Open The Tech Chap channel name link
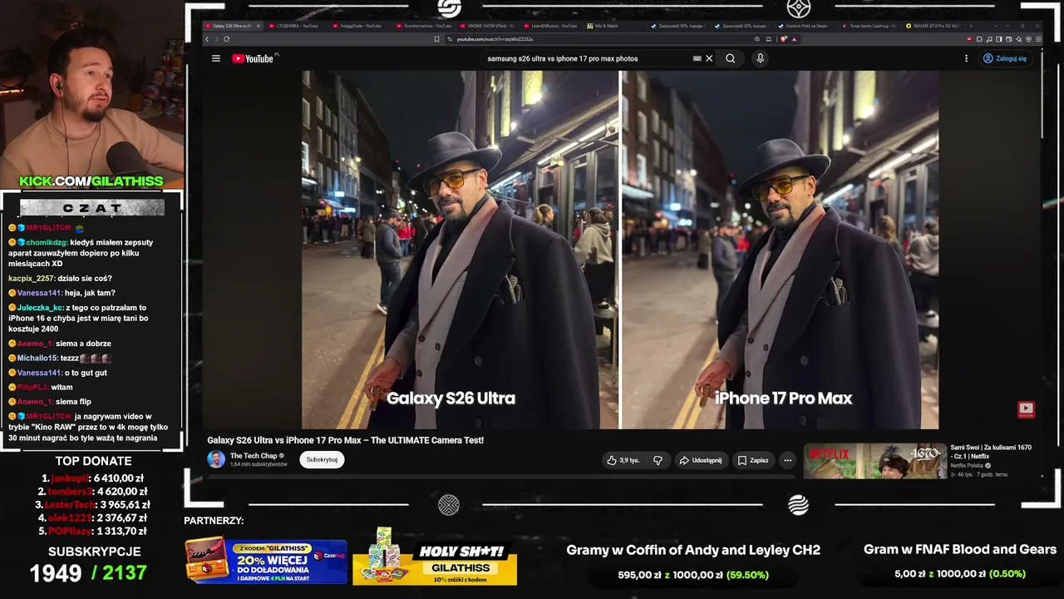Viewport: 1064px width, 599px height. [254, 456]
